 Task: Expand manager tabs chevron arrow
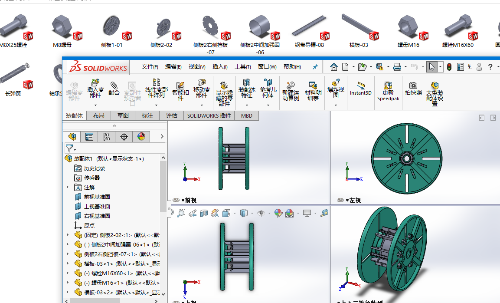point(162,136)
